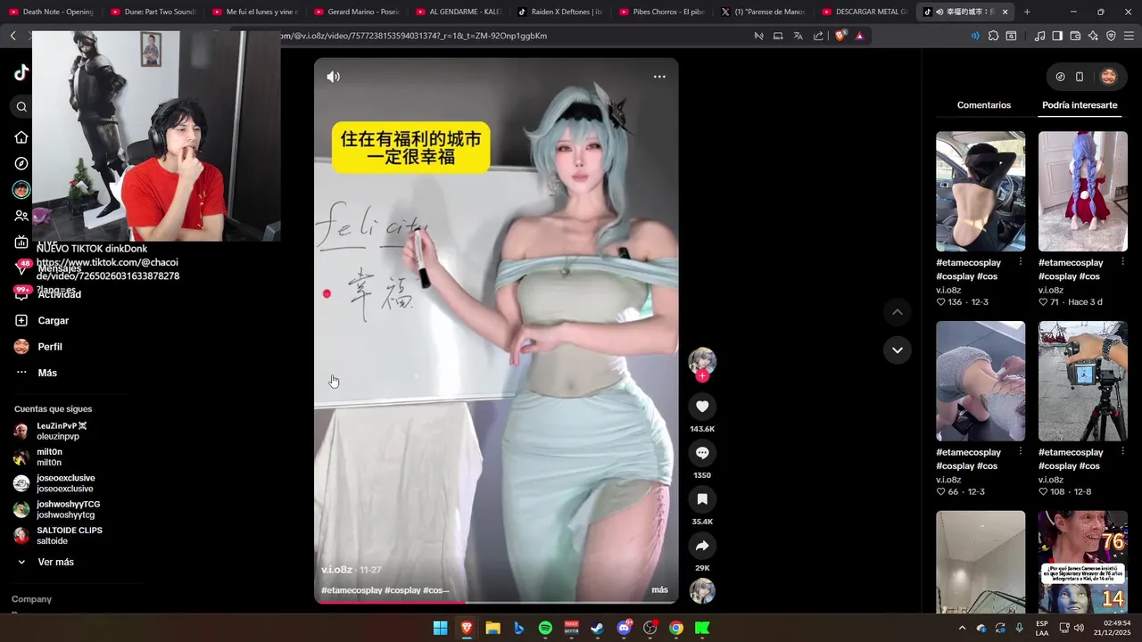Open recommended camera tripod video, 108 likes
The height and width of the screenshot is (642, 1142).
pyautogui.click(x=1083, y=381)
